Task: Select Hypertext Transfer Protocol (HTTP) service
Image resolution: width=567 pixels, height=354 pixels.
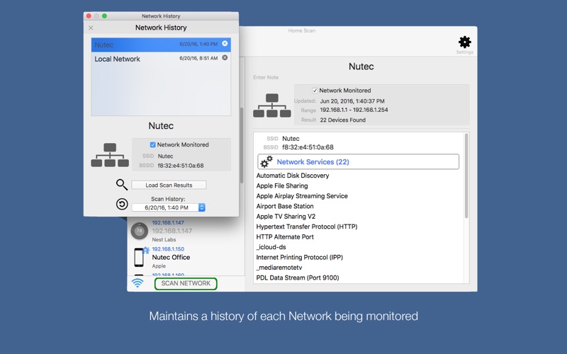Action: (x=307, y=227)
